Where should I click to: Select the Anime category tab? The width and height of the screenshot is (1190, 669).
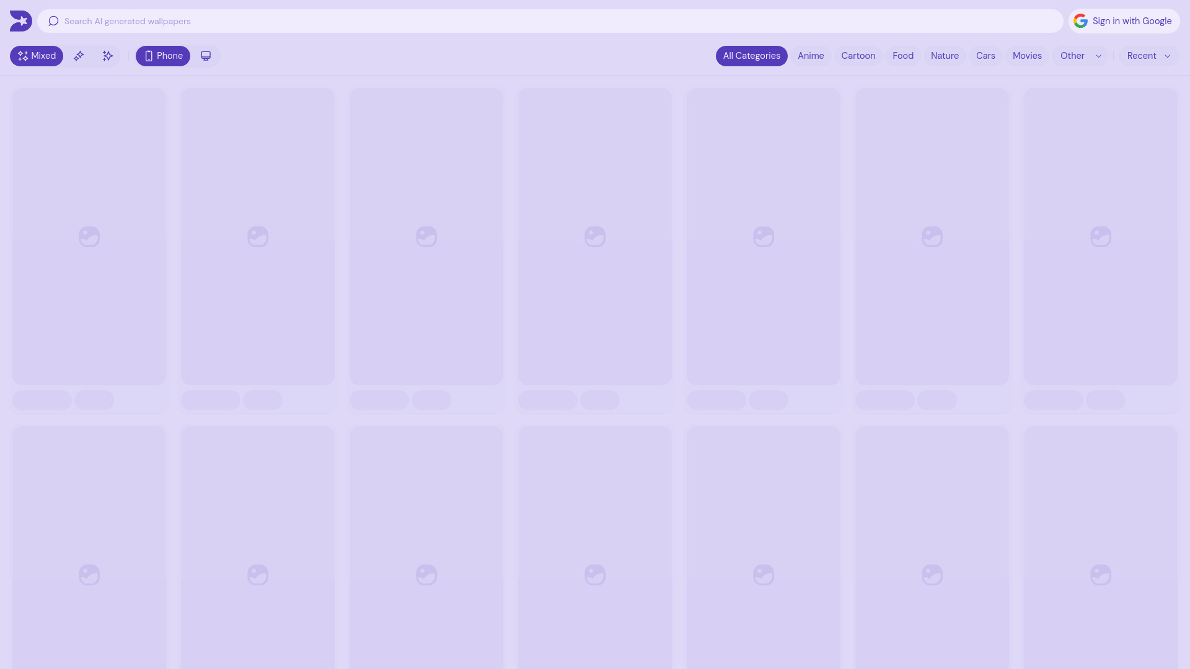click(x=811, y=56)
